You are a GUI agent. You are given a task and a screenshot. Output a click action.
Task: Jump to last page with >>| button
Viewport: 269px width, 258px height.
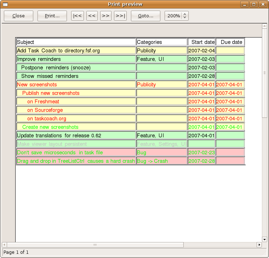tap(120, 16)
